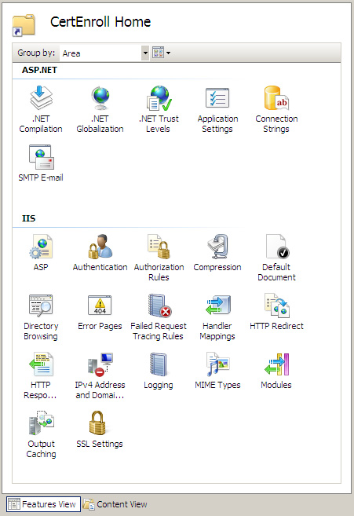This screenshot has width=354, height=516.
Task: Click the CertEnroll folder shortcut icon
Action: coord(24,24)
